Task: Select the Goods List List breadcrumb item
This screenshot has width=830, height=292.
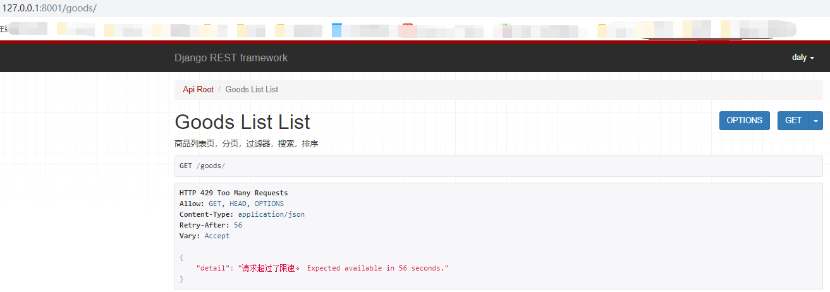Action: (252, 90)
